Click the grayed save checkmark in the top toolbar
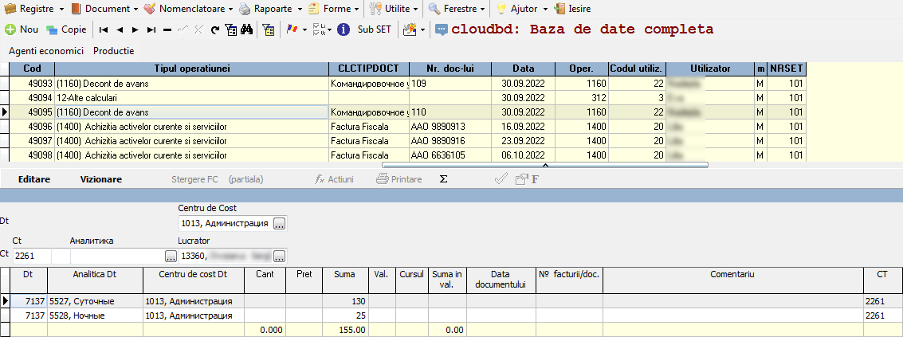The height and width of the screenshot is (337, 903). (x=183, y=29)
